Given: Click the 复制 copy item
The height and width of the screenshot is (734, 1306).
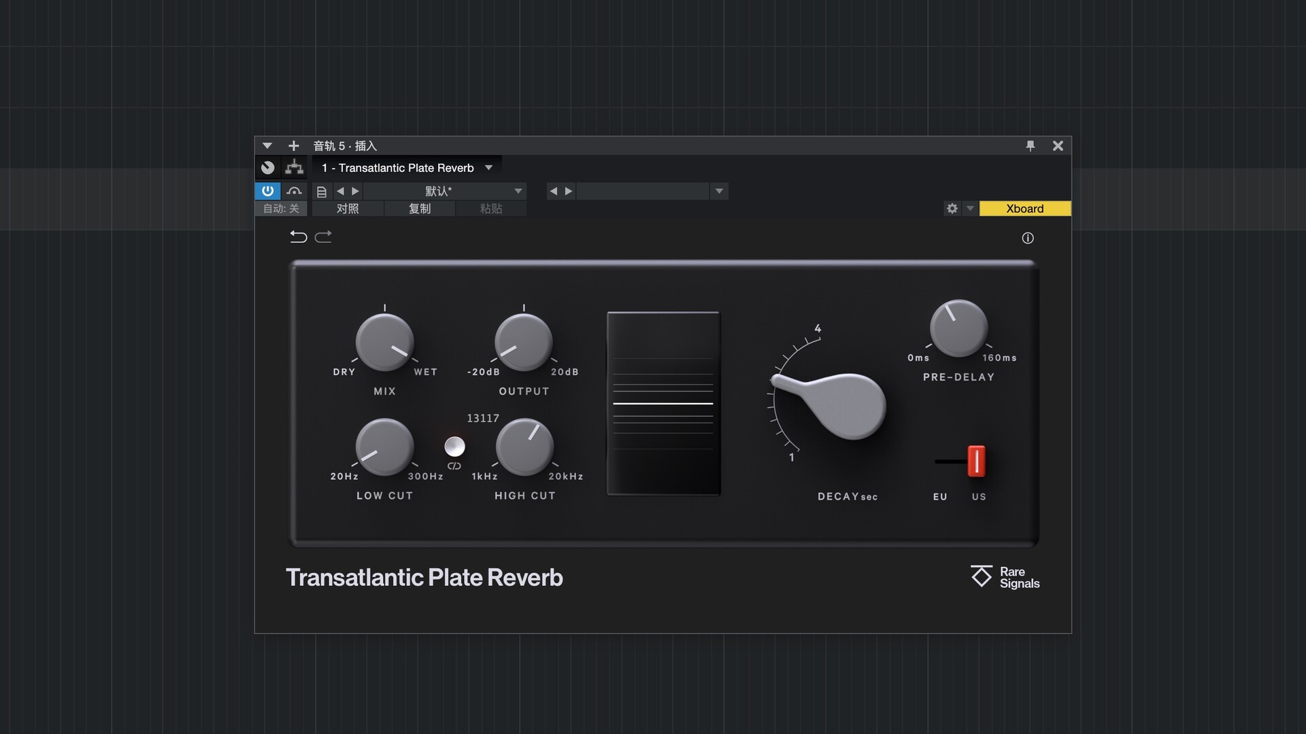Looking at the screenshot, I should pos(419,209).
